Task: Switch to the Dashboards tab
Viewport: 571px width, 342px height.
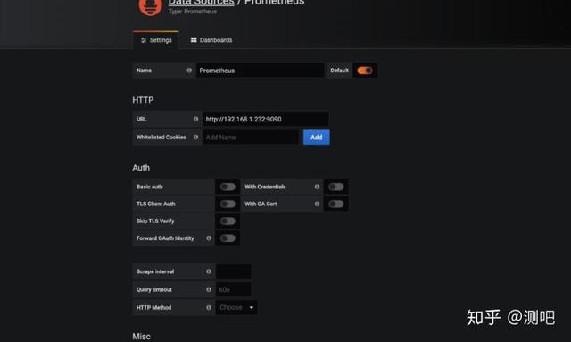Action: (211, 40)
